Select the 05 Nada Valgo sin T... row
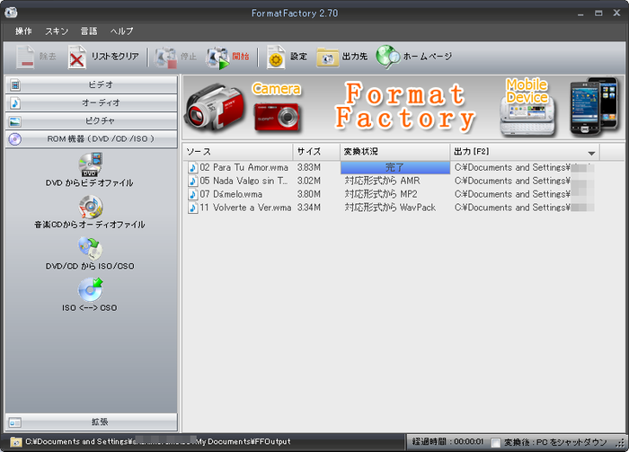 392,181
